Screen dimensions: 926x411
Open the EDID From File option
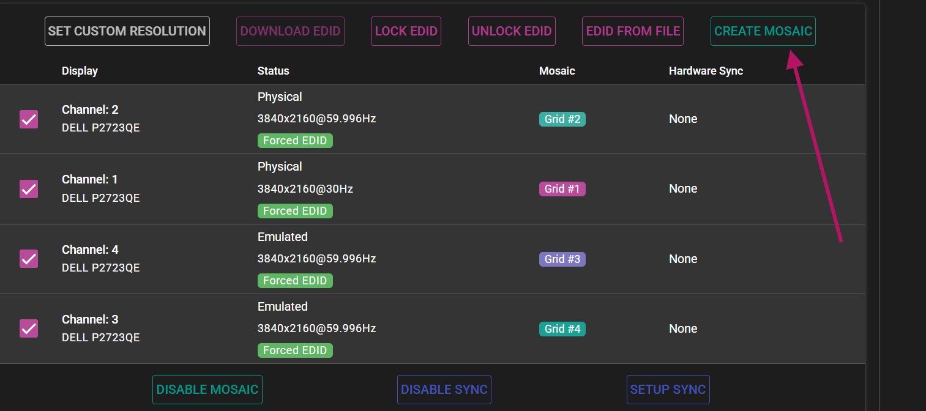633,31
